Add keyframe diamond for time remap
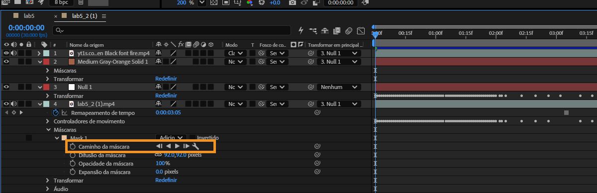This screenshot has height=193, width=597. click(13, 112)
